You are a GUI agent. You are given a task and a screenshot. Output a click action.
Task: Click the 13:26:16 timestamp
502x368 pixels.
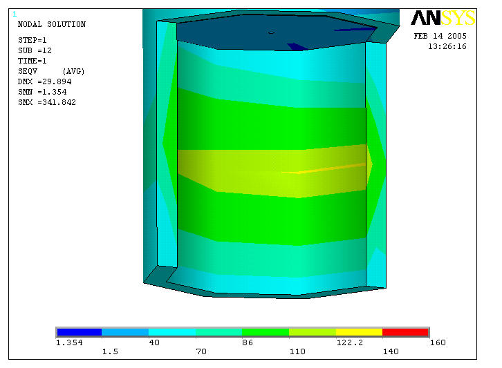[x=447, y=46]
